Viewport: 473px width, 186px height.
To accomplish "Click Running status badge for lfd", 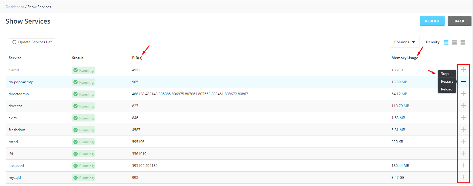I will 83,154.
